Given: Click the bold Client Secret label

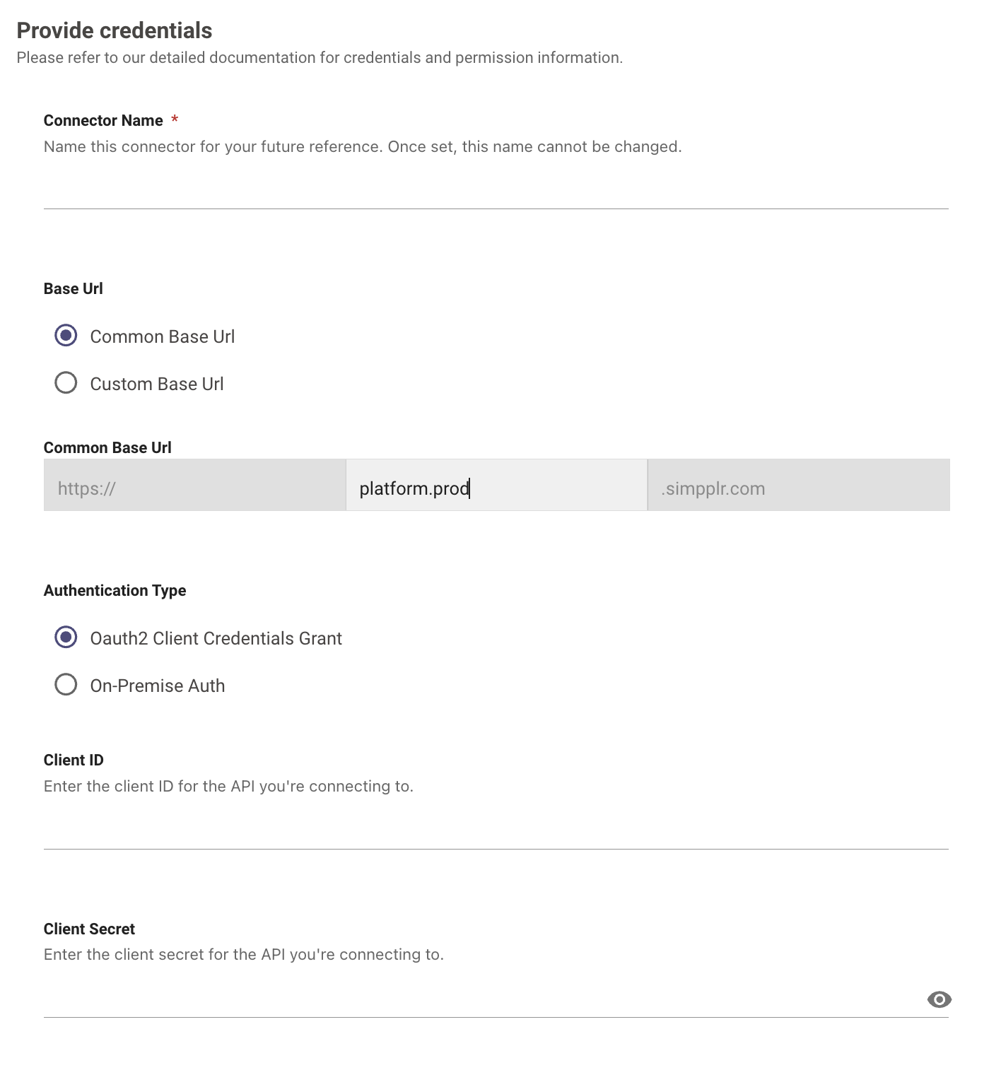Looking at the screenshot, I should 89,929.
